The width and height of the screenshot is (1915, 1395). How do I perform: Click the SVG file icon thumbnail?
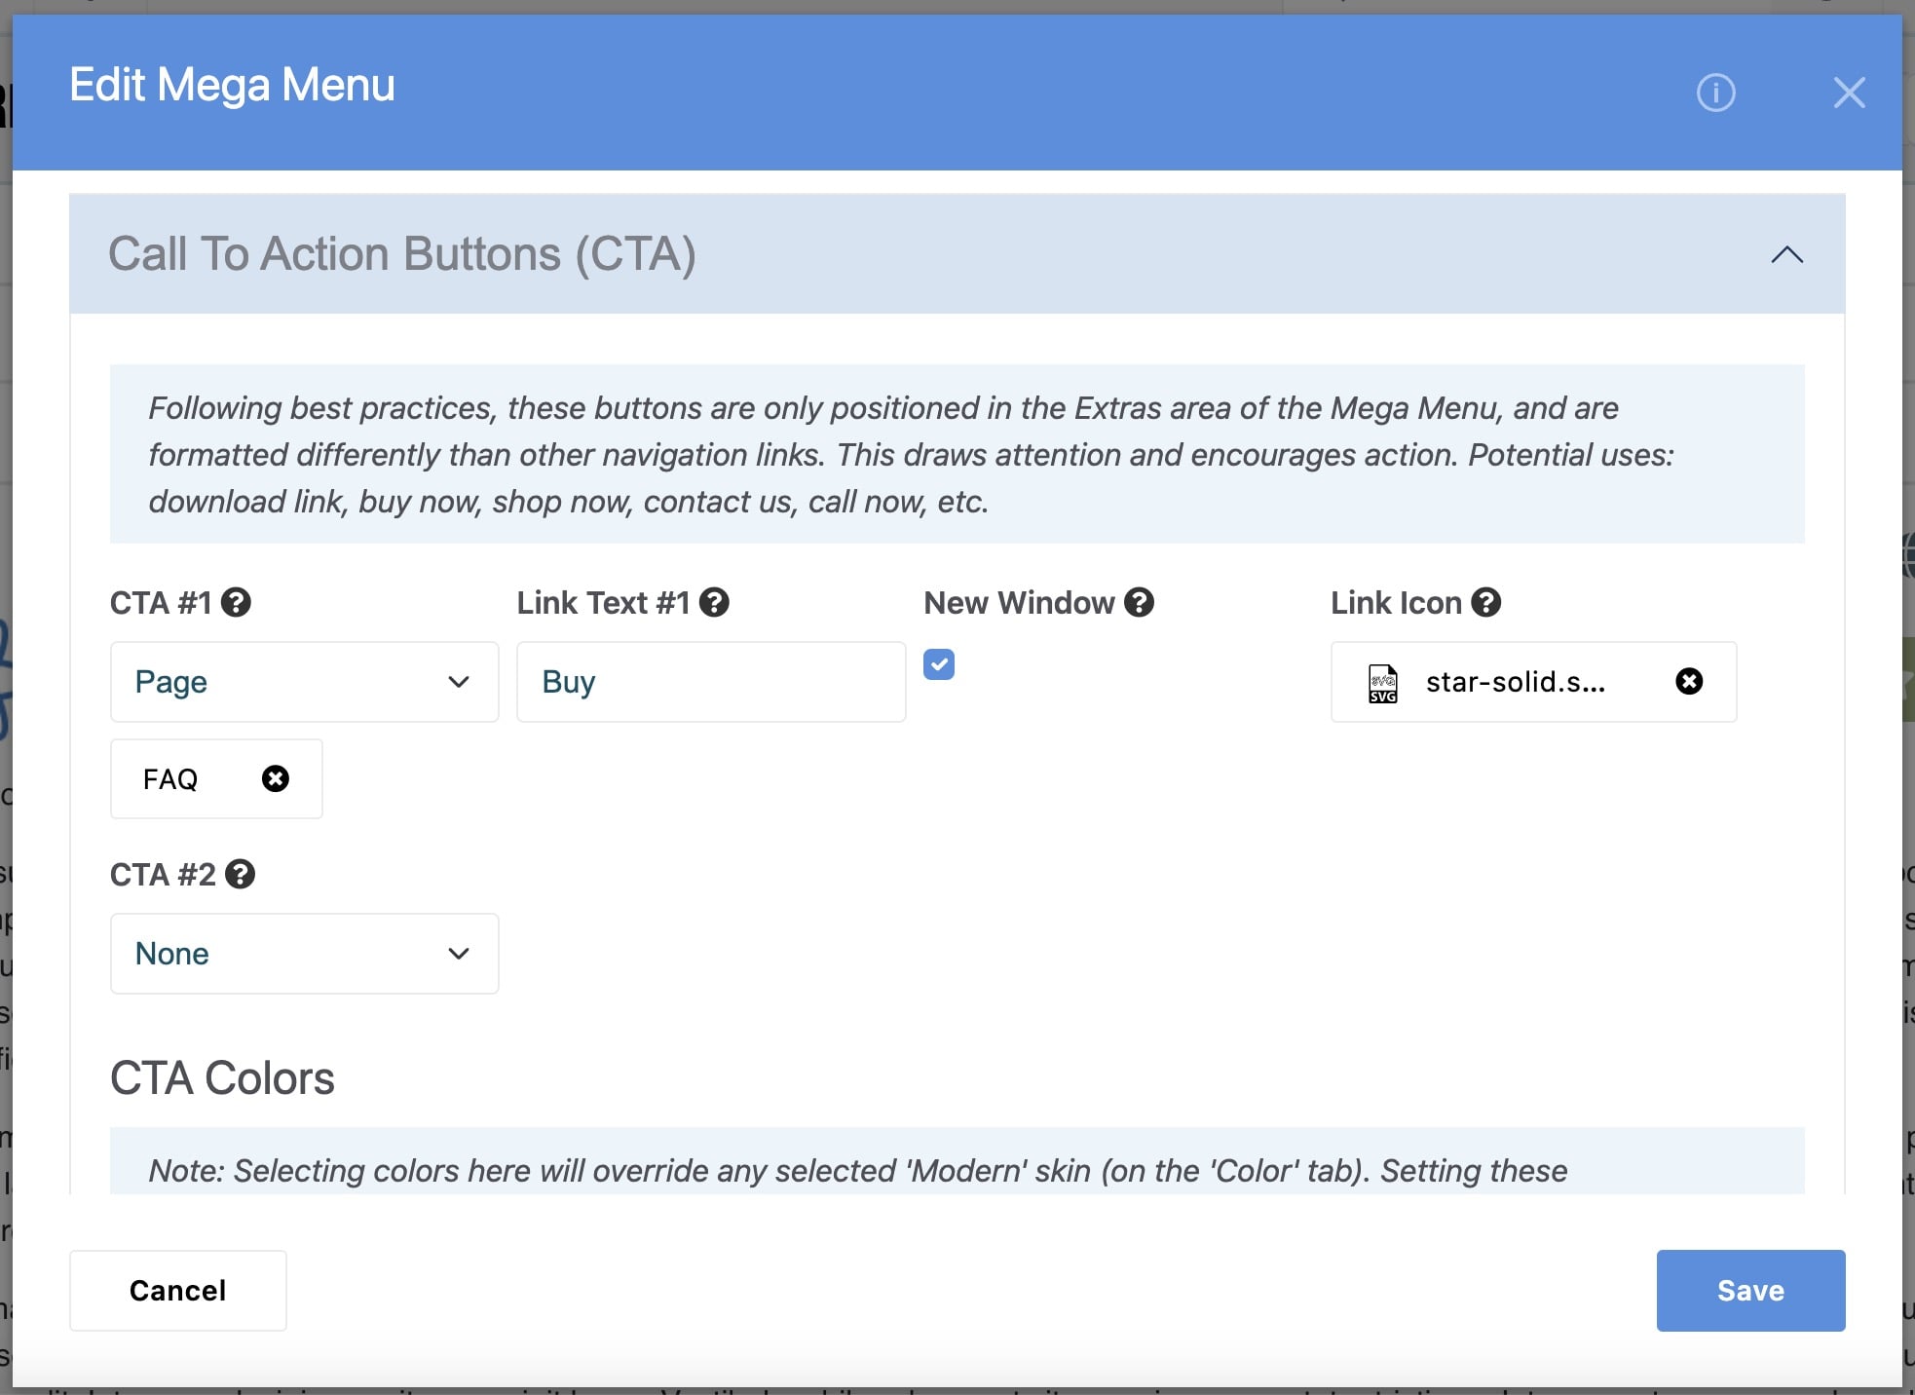coord(1382,683)
